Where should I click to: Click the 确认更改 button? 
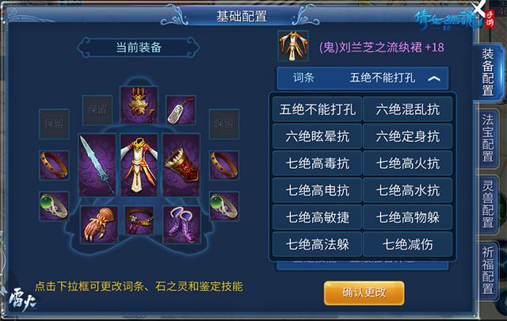[364, 292]
